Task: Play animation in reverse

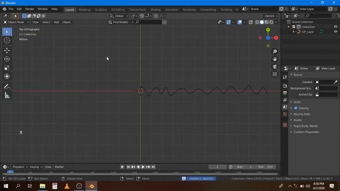Action: click(x=138, y=167)
